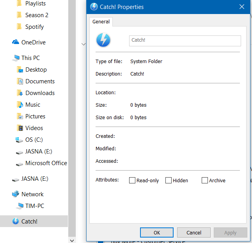Open the Music label in tree
Screen dimensions: 252x243
point(33,105)
